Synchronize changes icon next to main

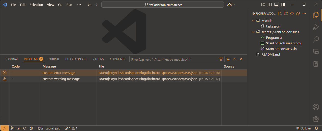pos(25,128)
